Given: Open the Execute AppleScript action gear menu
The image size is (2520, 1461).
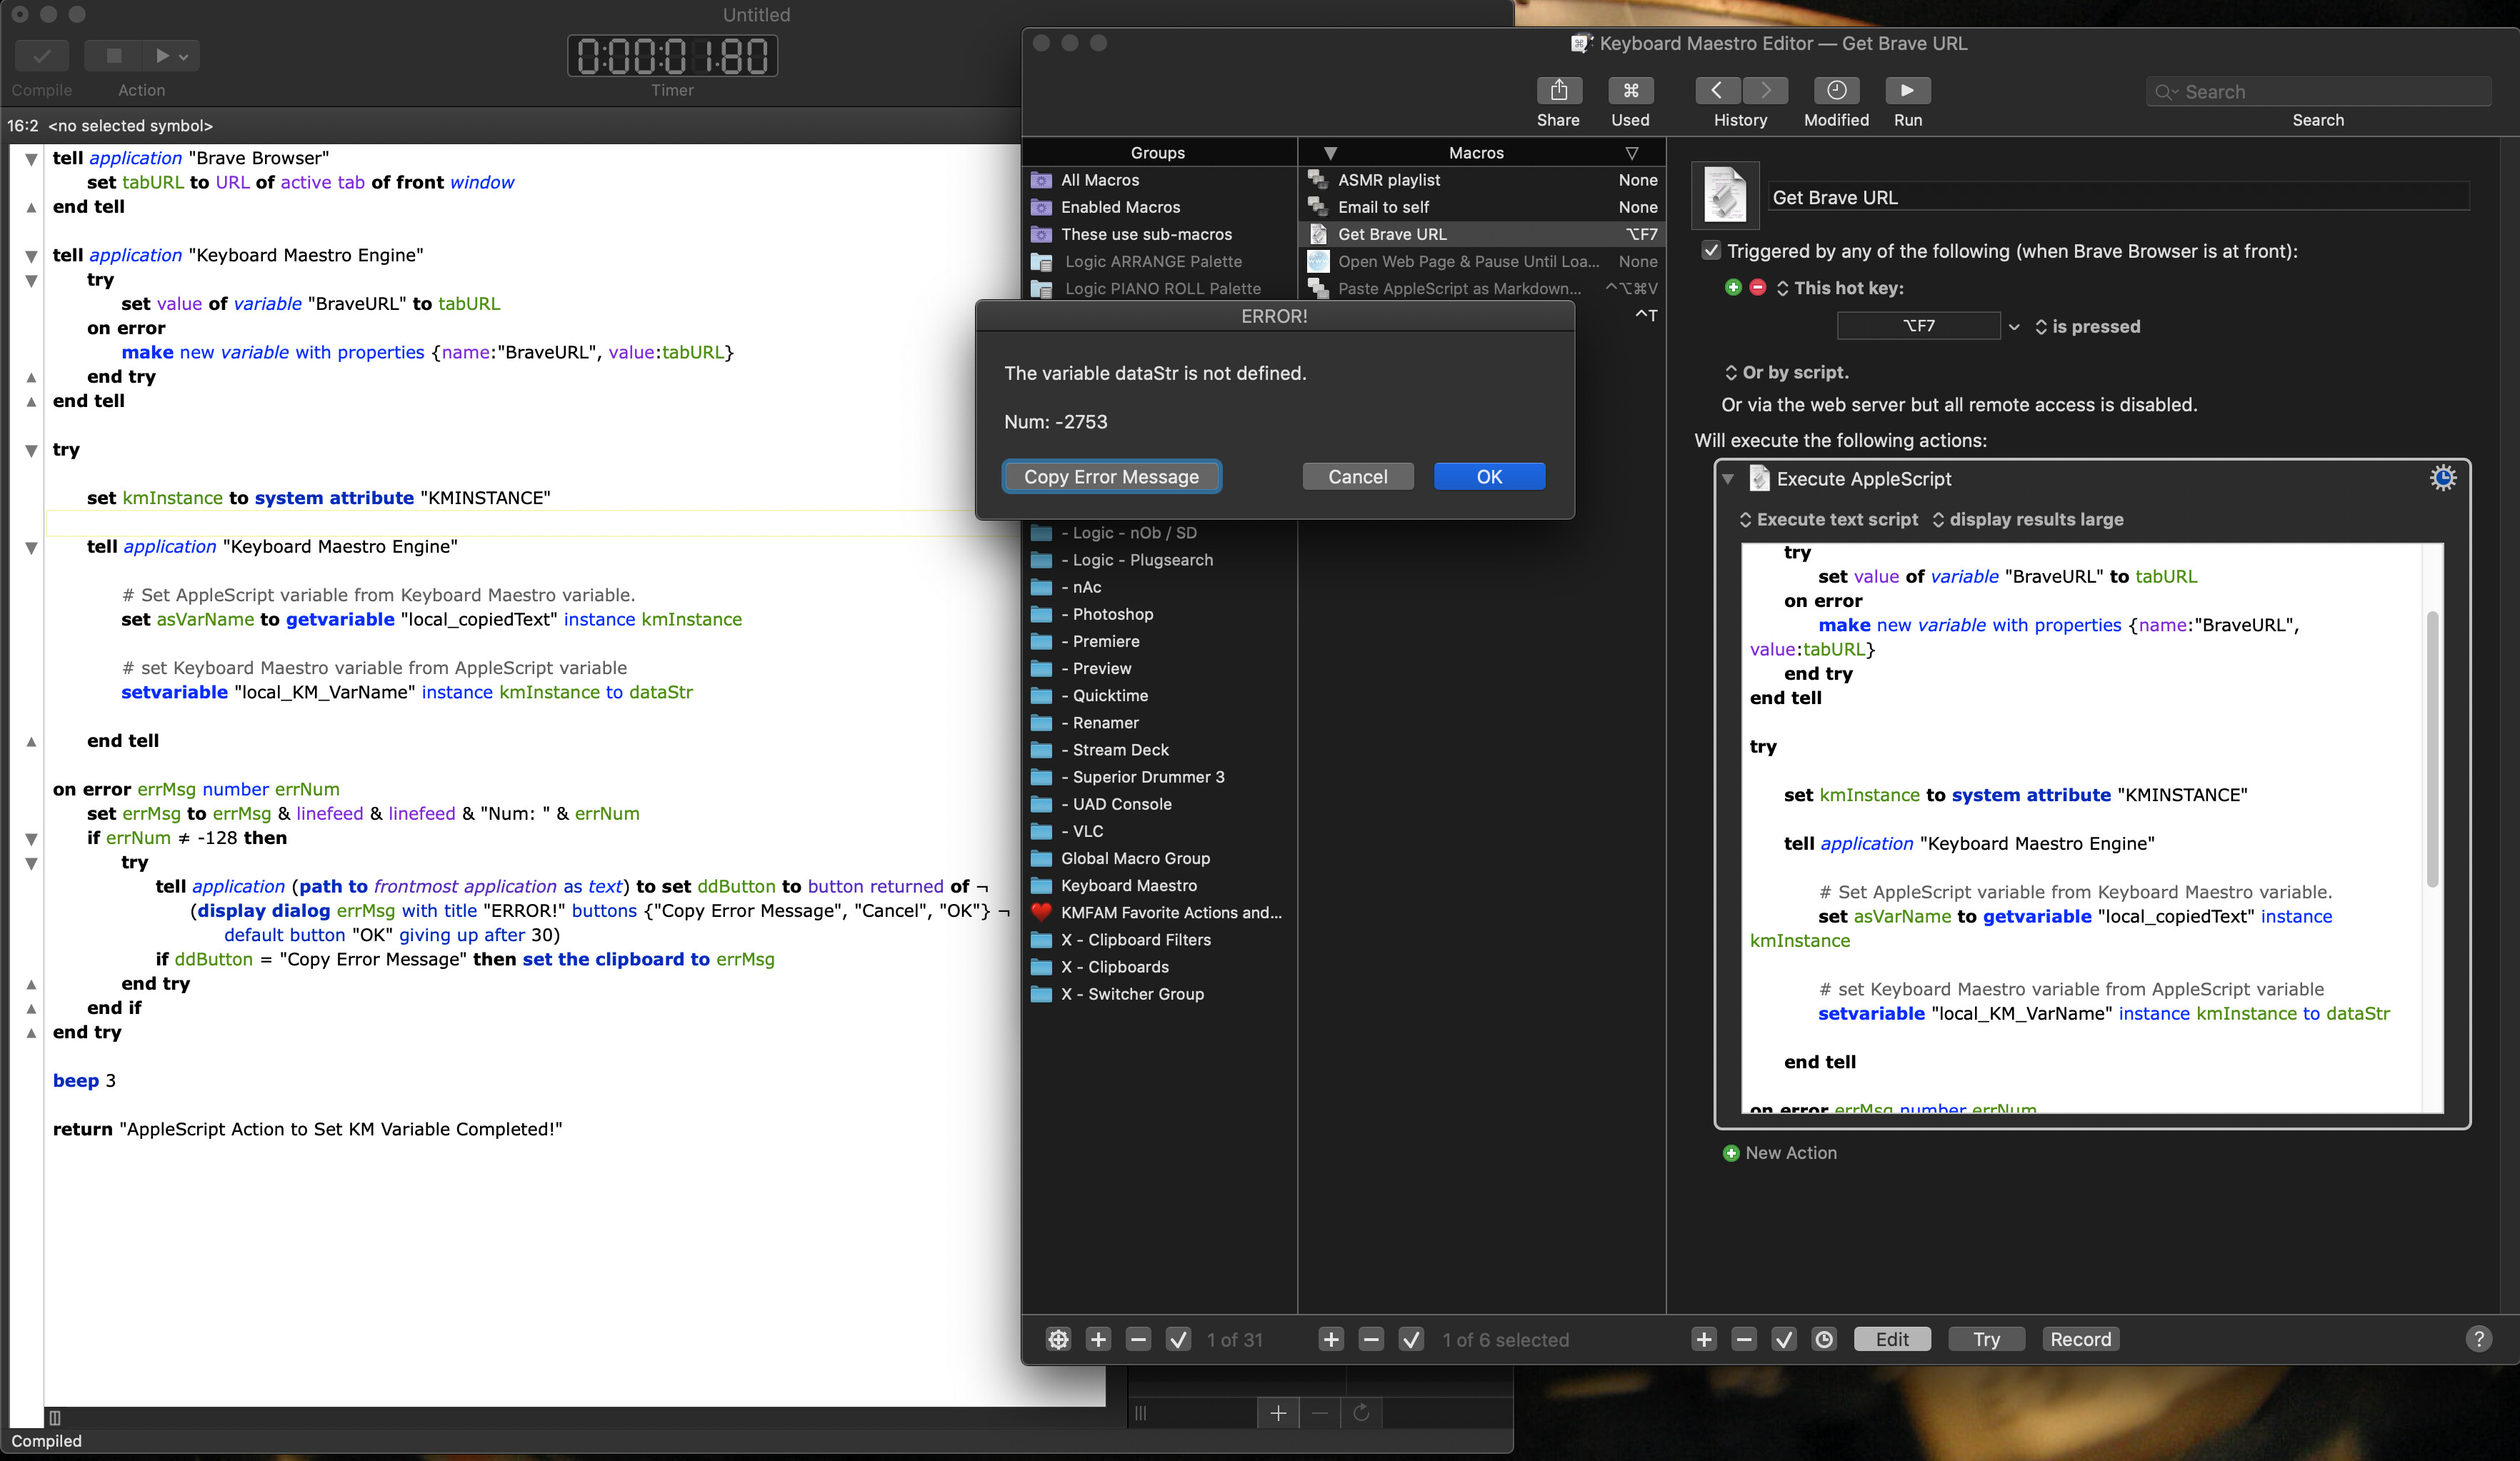Looking at the screenshot, I should click(2442, 478).
